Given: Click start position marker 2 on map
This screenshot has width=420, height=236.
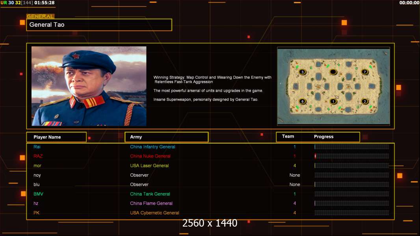Looking at the screenshot, I should (364, 101).
